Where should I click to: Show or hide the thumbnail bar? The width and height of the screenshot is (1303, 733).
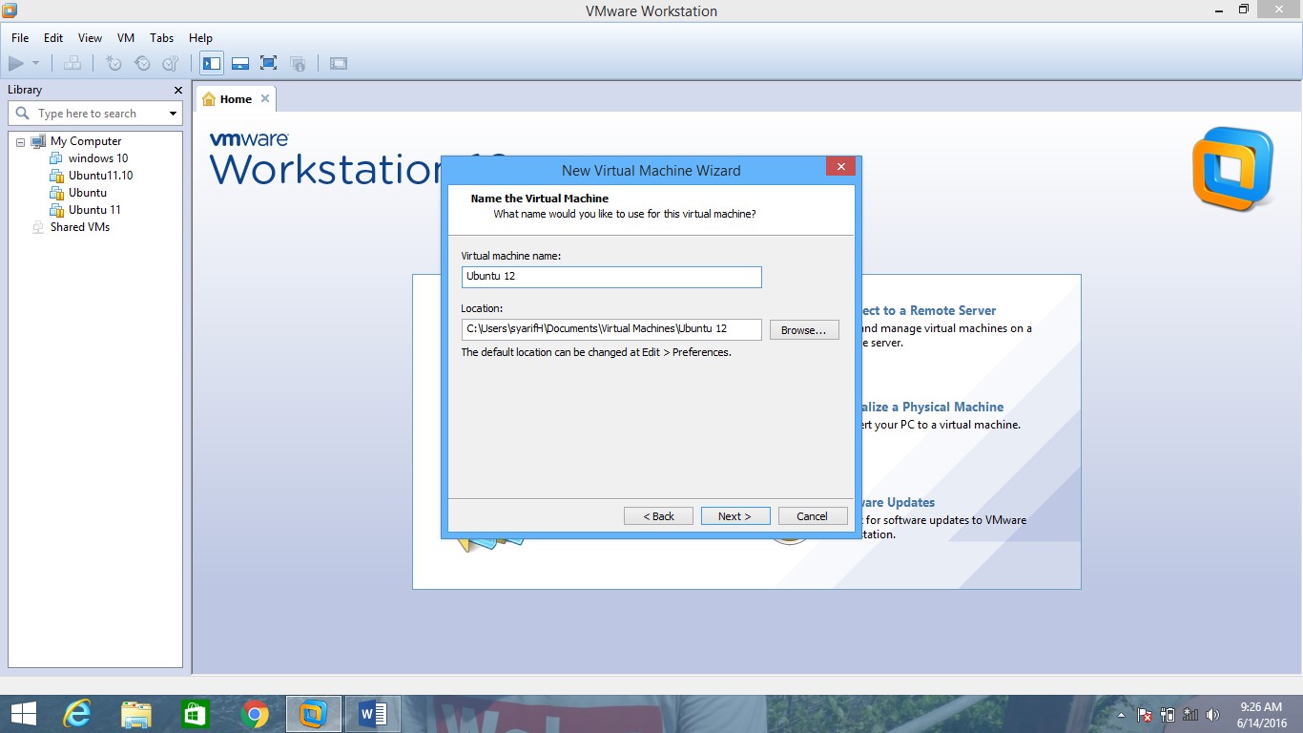click(239, 63)
